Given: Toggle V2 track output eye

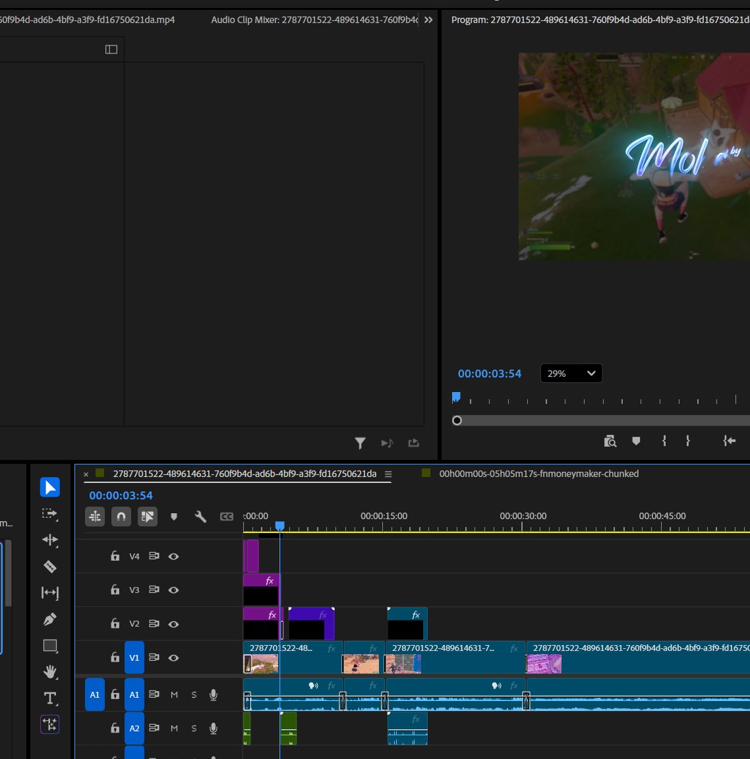Looking at the screenshot, I should tap(173, 624).
